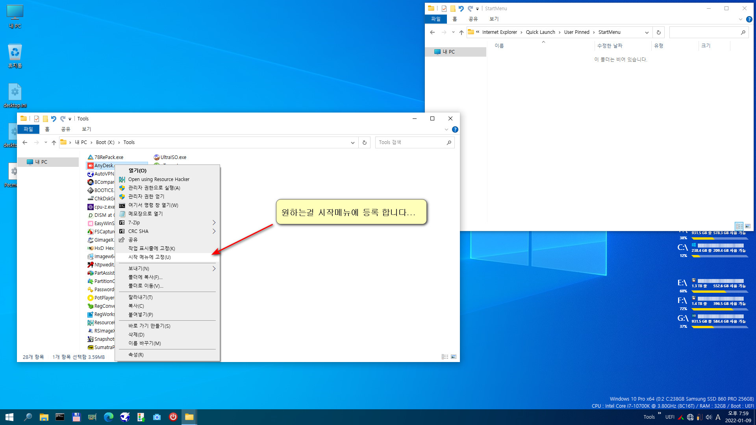
Task: Open recent locations dropdown in StartMenu window
Action: click(x=453, y=32)
